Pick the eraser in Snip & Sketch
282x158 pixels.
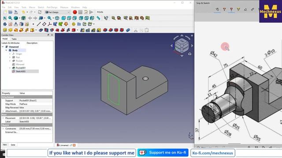click(245, 9)
